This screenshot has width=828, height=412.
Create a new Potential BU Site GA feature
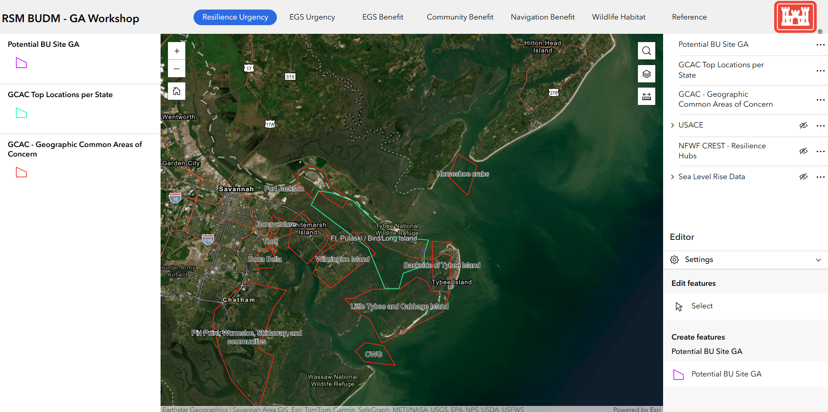coord(726,374)
